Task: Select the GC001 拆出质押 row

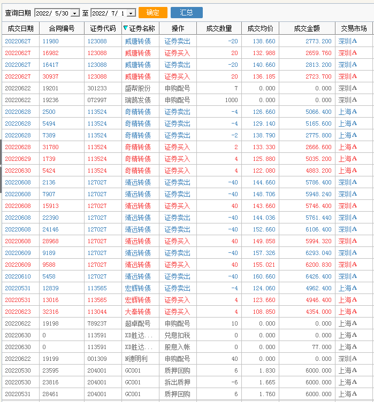Action: tap(187, 382)
